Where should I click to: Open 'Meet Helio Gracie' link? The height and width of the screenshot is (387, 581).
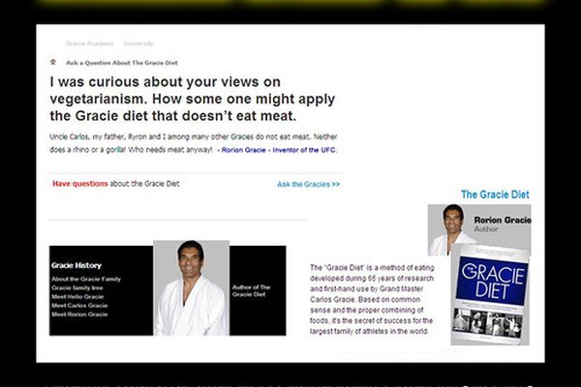(77, 297)
